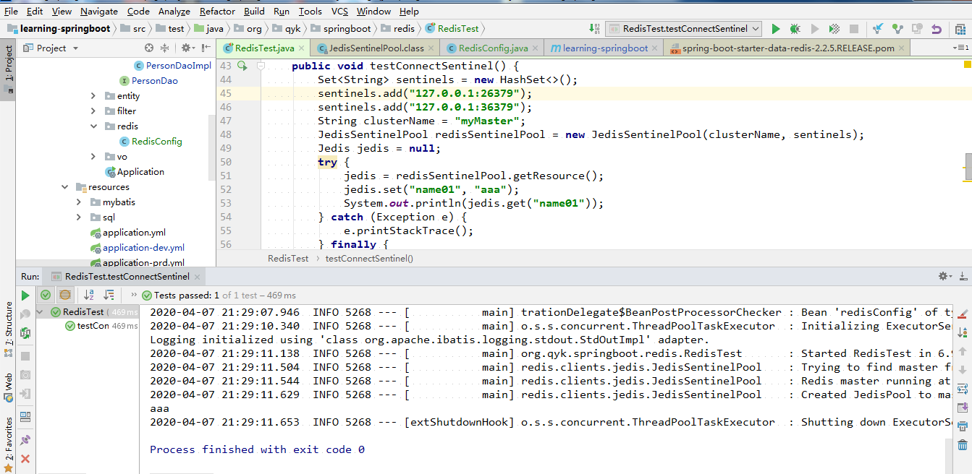Open the Web tool window

coord(8,387)
